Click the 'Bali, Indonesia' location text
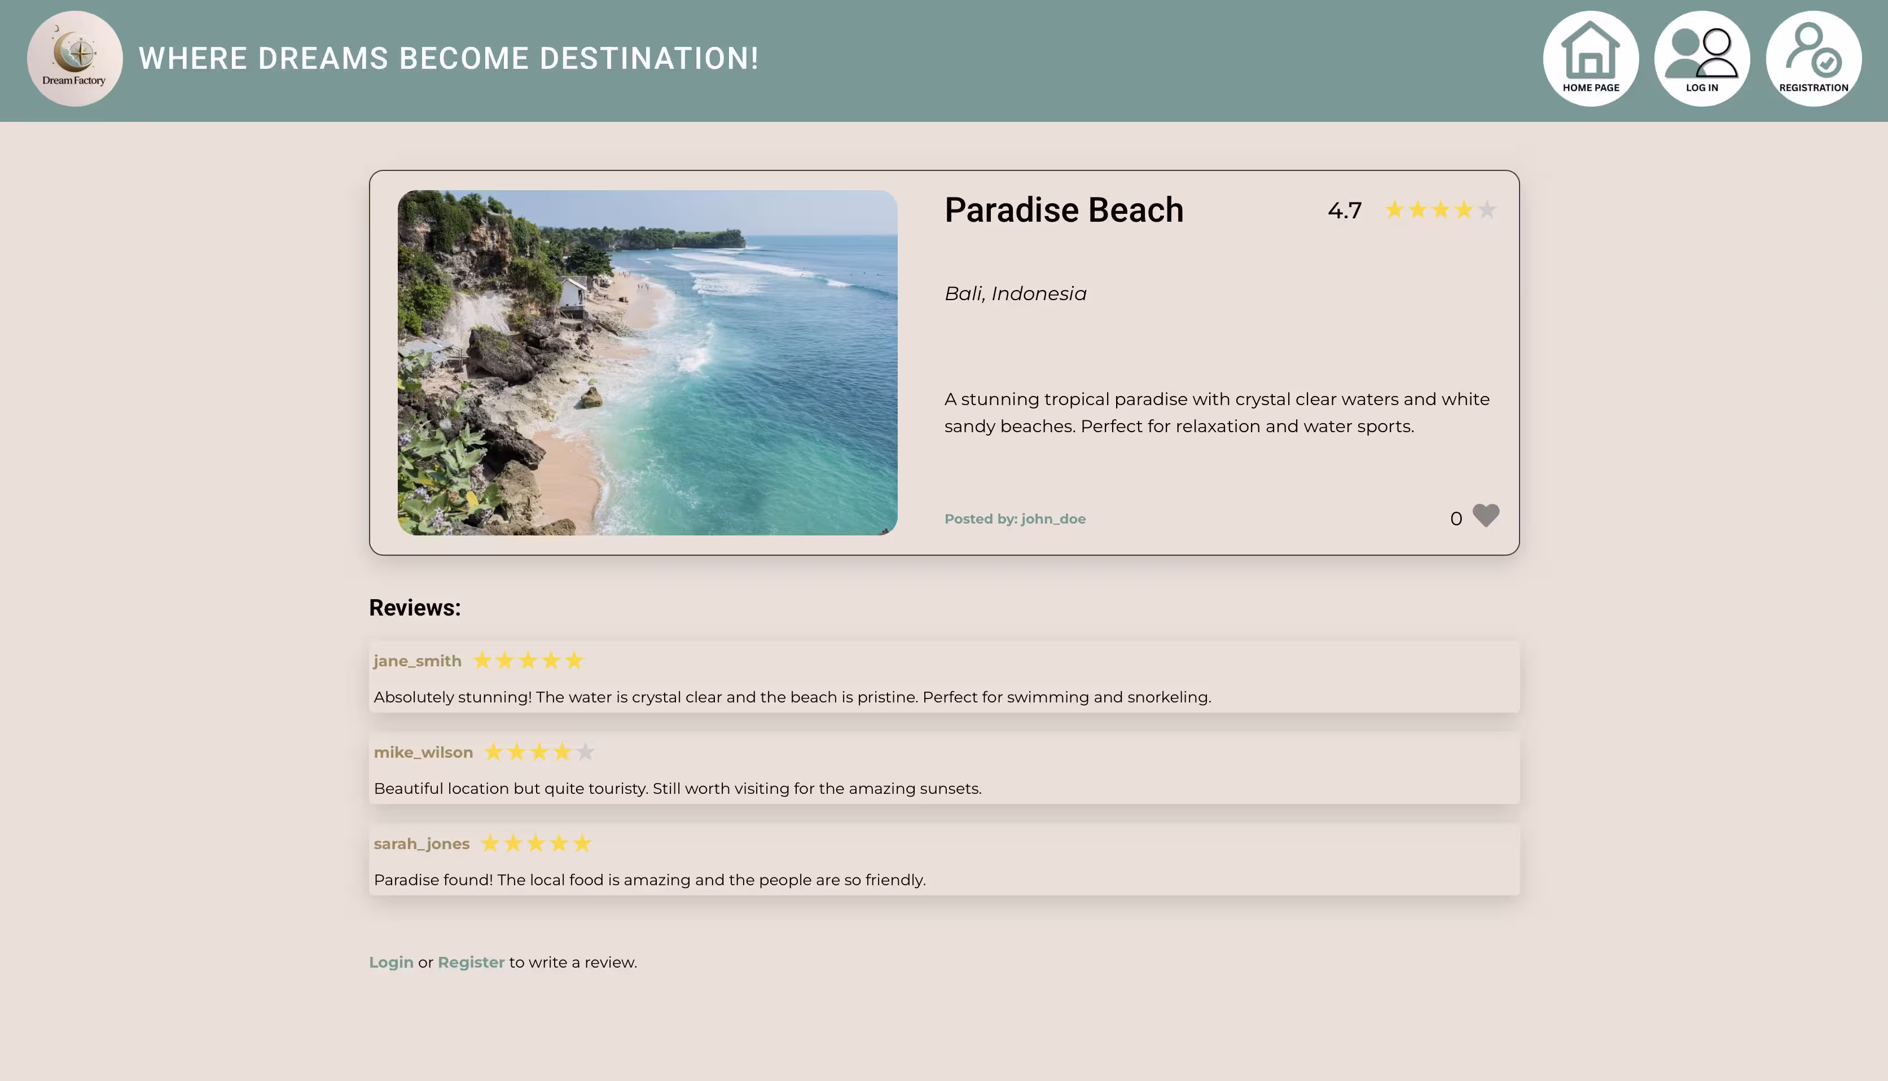Screen dimensions: 1888x1081 [1015, 294]
